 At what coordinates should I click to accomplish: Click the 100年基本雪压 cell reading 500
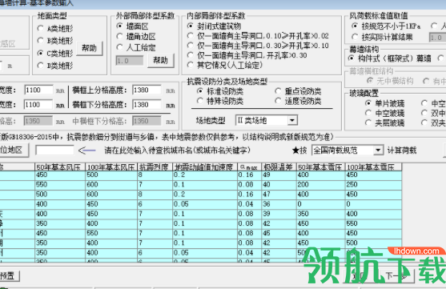tap(373, 243)
